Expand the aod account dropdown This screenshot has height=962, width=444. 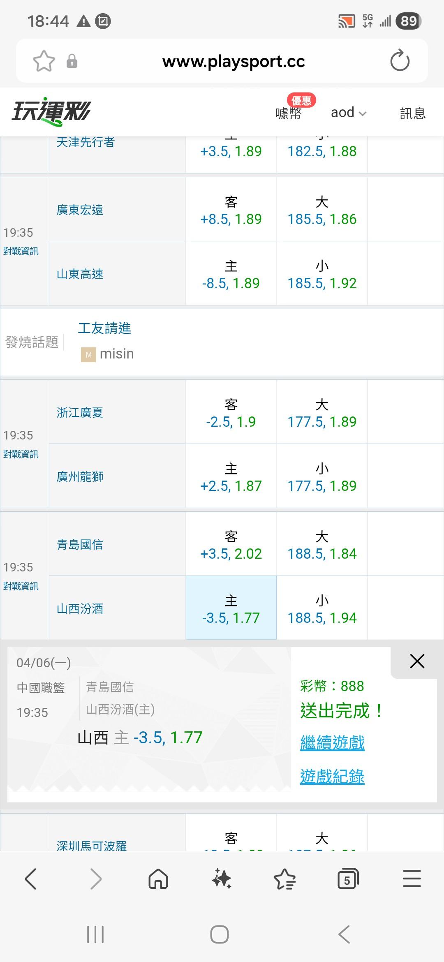349,113
